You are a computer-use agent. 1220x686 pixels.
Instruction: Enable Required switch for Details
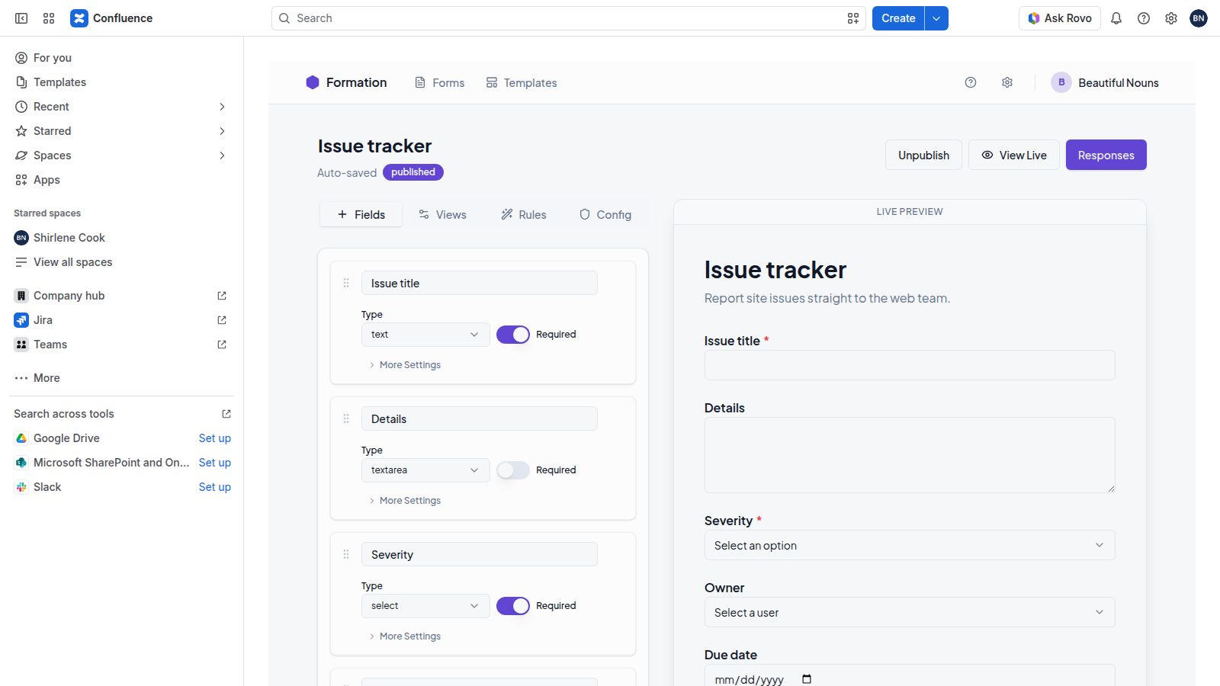(x=513, y=470)
